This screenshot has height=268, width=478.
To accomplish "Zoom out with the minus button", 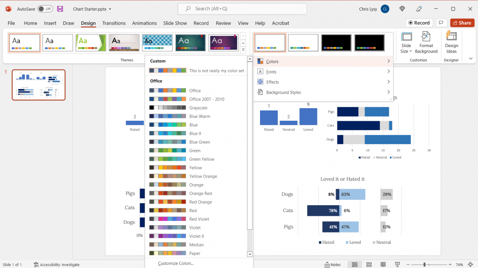I will tap(408, 265).
